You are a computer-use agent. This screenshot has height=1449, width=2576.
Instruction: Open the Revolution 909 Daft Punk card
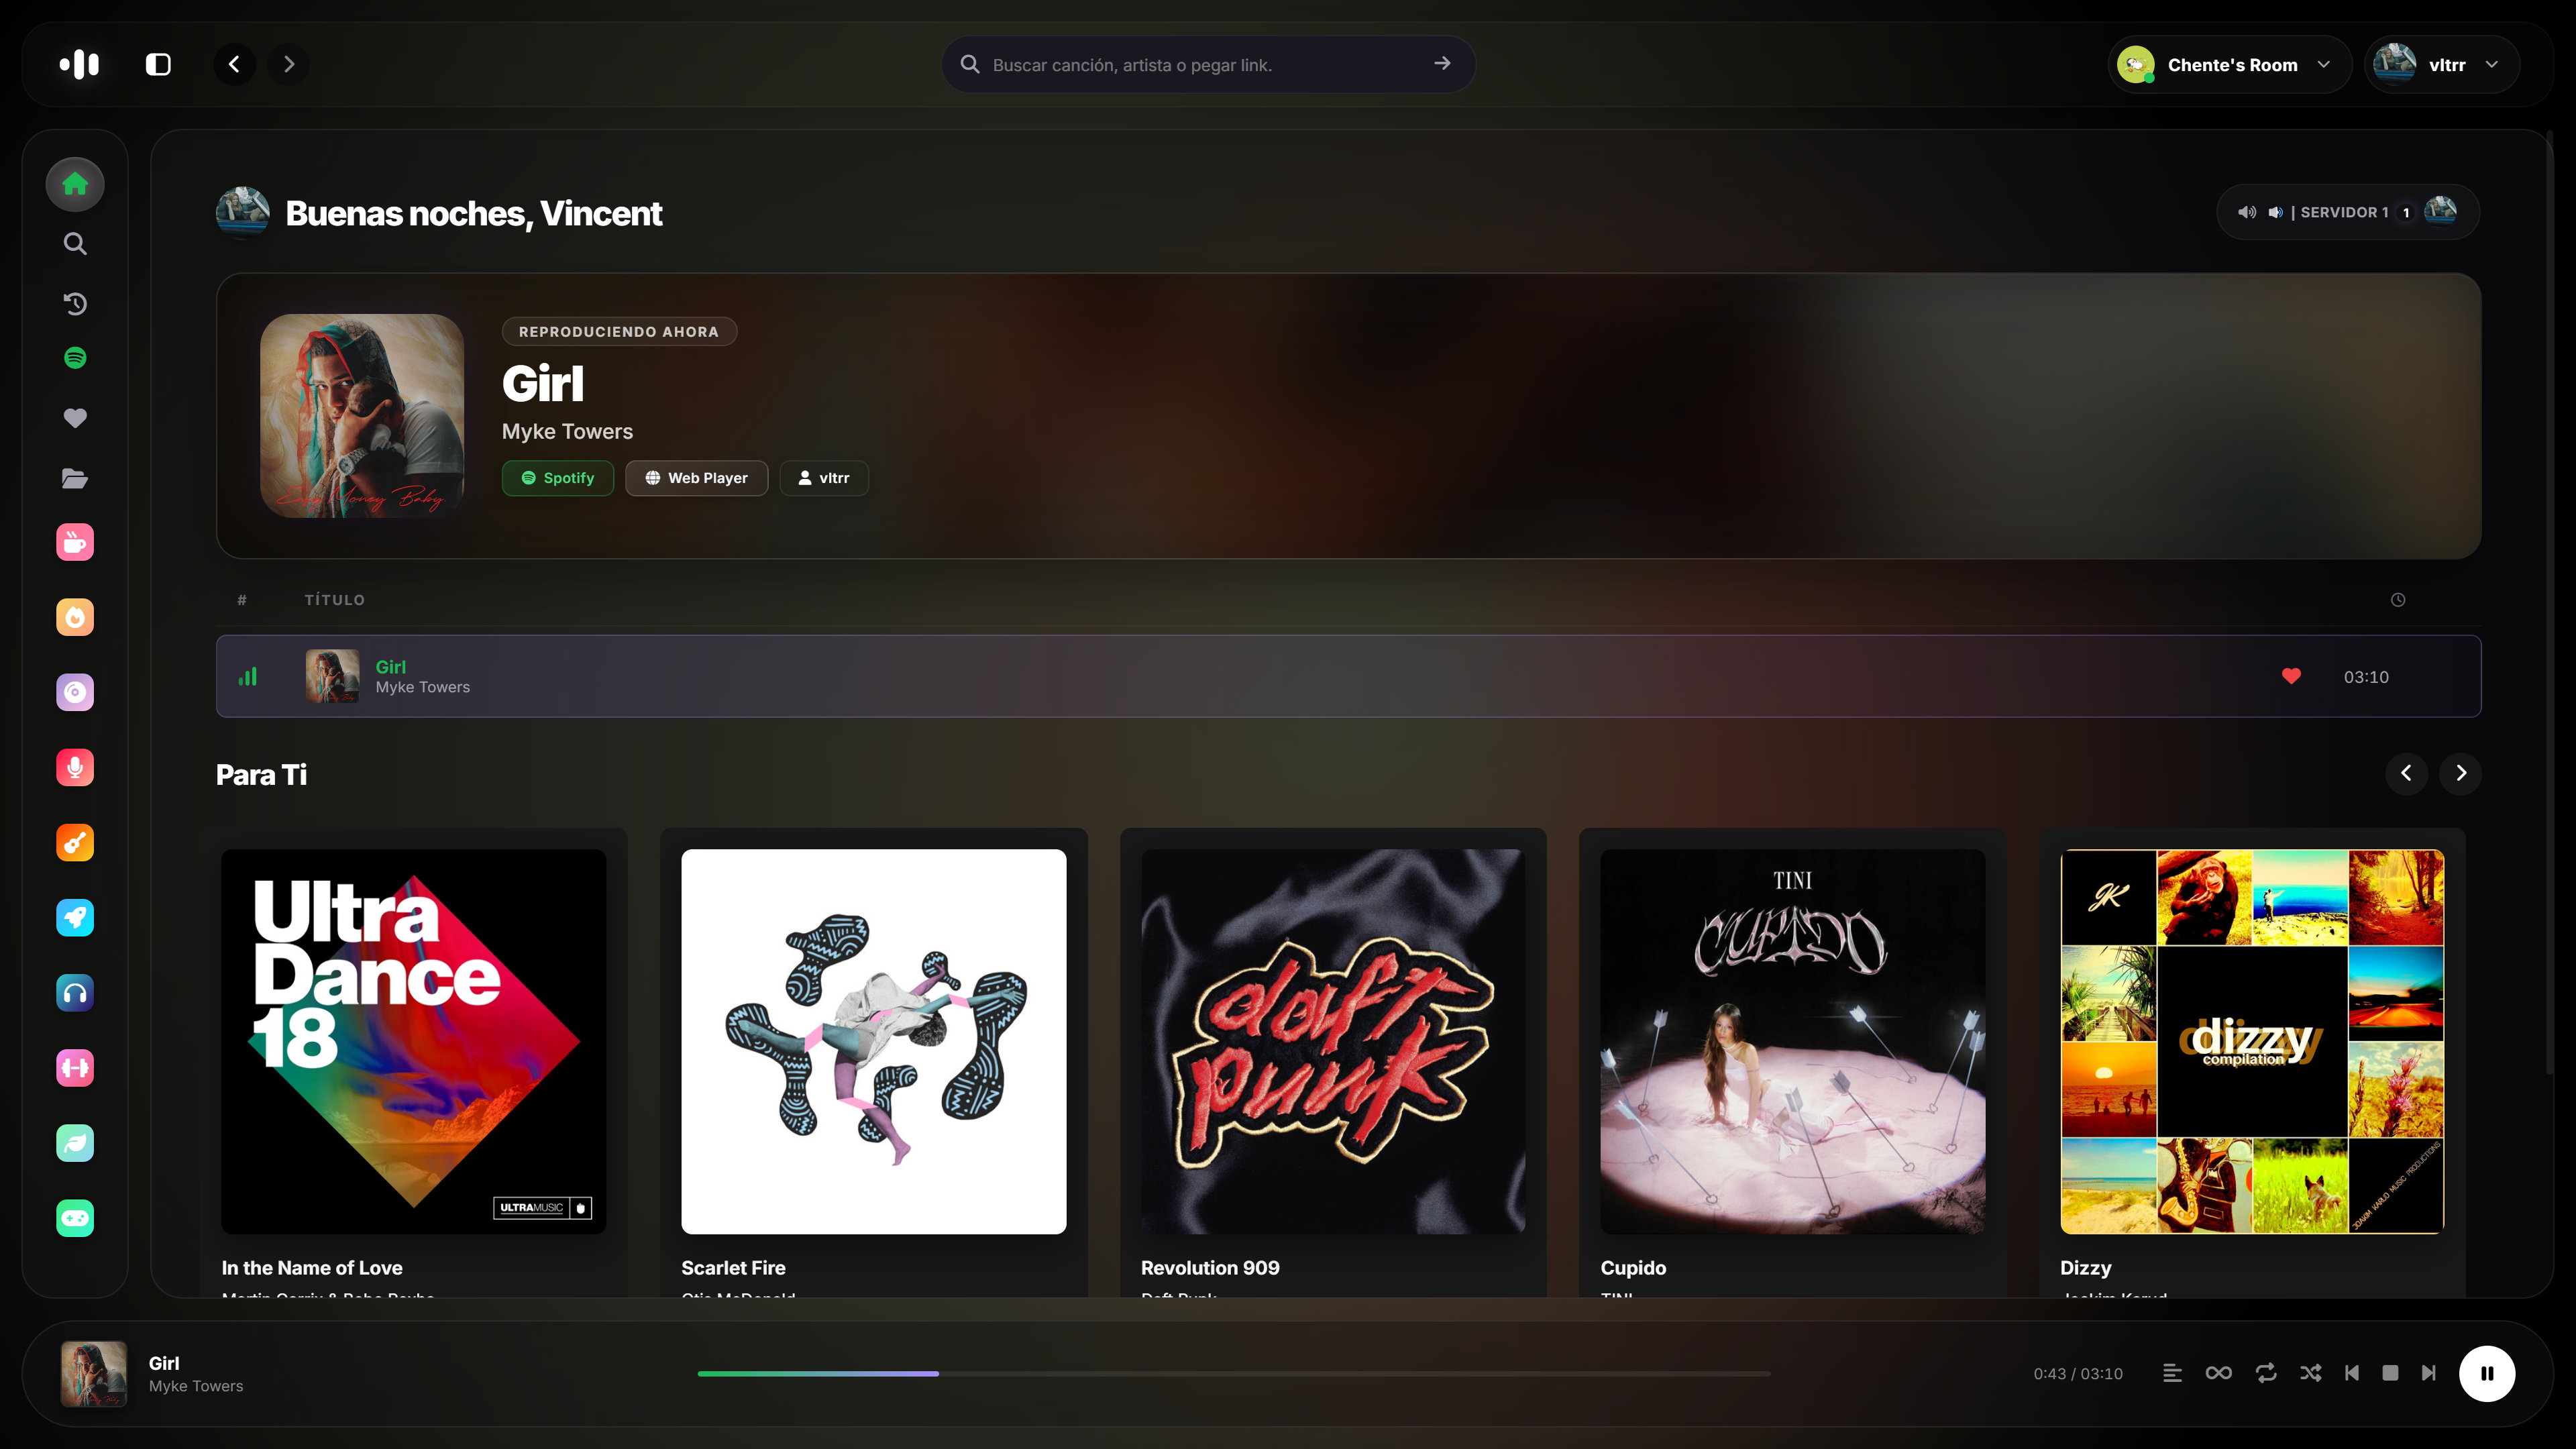pyautogui.click(x=1333, y=1063)
